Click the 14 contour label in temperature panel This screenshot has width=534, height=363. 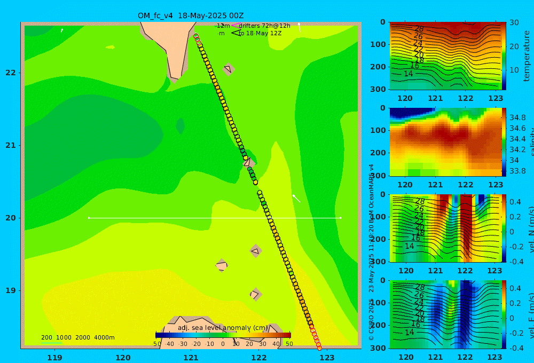tap(409, 74)
